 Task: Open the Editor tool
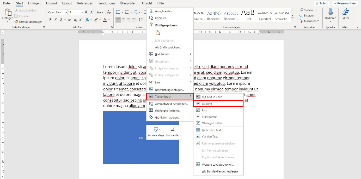point(345,14)
